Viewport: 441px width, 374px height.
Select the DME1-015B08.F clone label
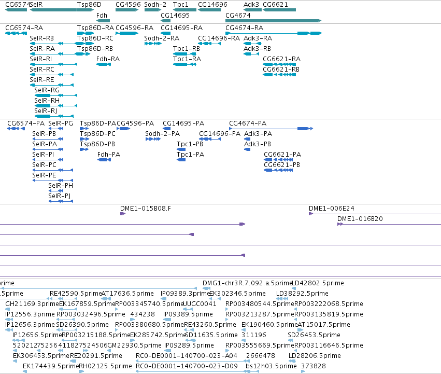click(x=146, y=209)
